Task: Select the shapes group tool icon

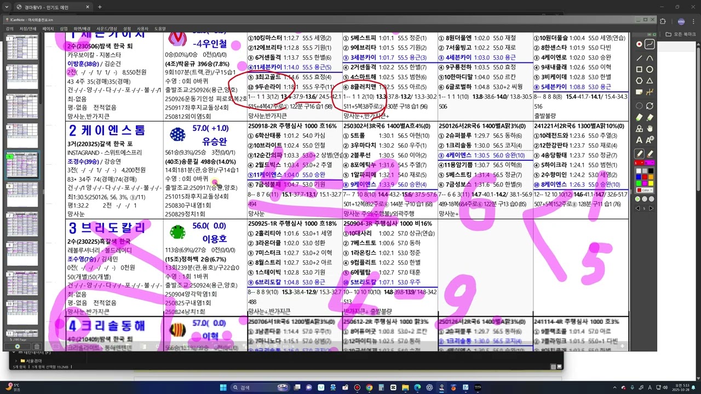Action: pos(639,129)
